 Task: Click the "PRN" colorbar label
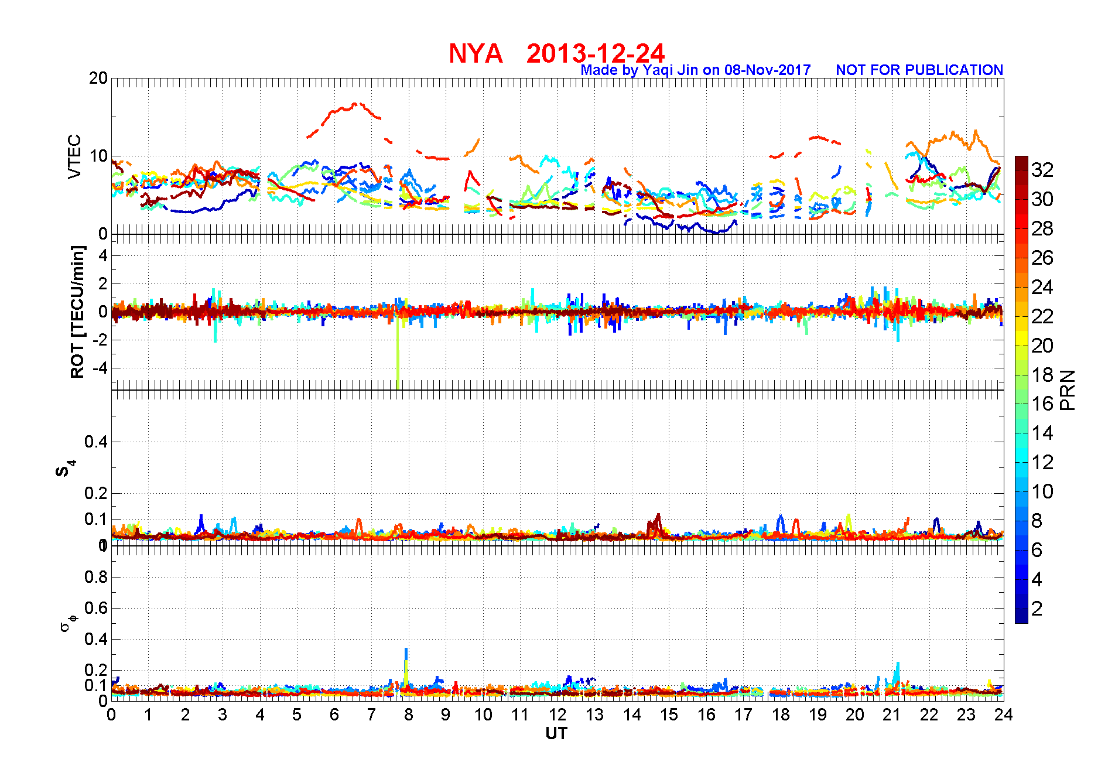coord(1068,389)
